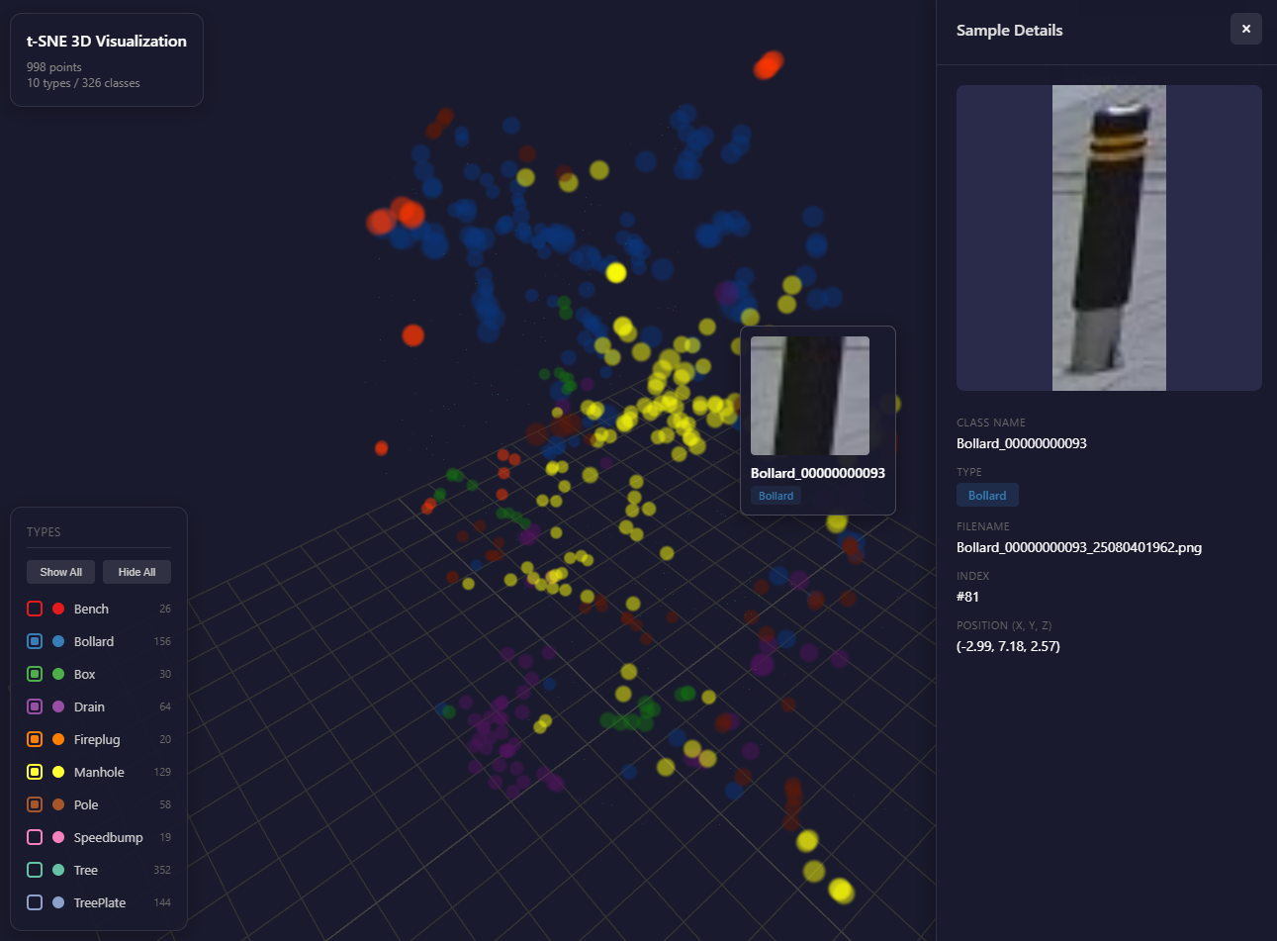
Task: Click the t-SNE 3D Visualization title
Action: [x=107, y=41]
